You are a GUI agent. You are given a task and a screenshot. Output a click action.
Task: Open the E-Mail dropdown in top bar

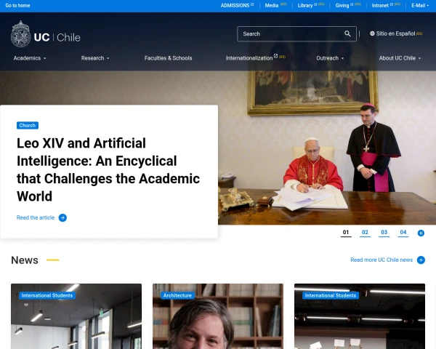420,6
